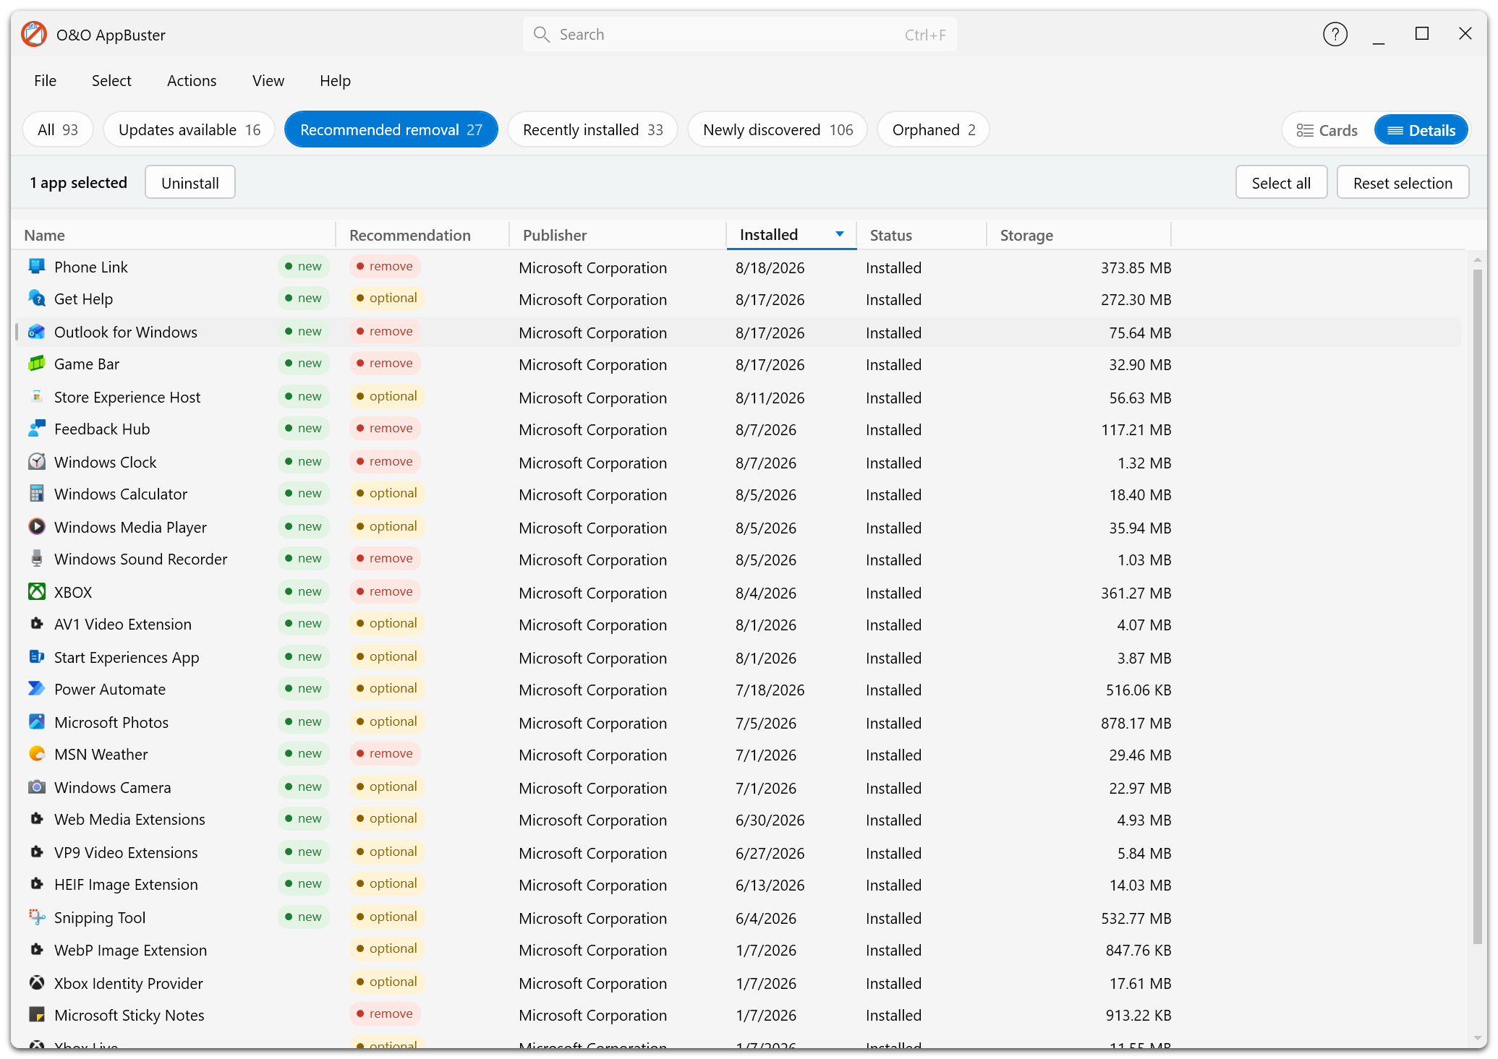This screenshot has height=1059, width=1498.
Task: Open the Select menu
Action: [x=111, y=80]
